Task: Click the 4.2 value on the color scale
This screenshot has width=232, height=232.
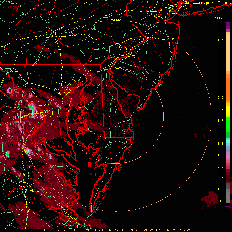Action: click(220, 109)
